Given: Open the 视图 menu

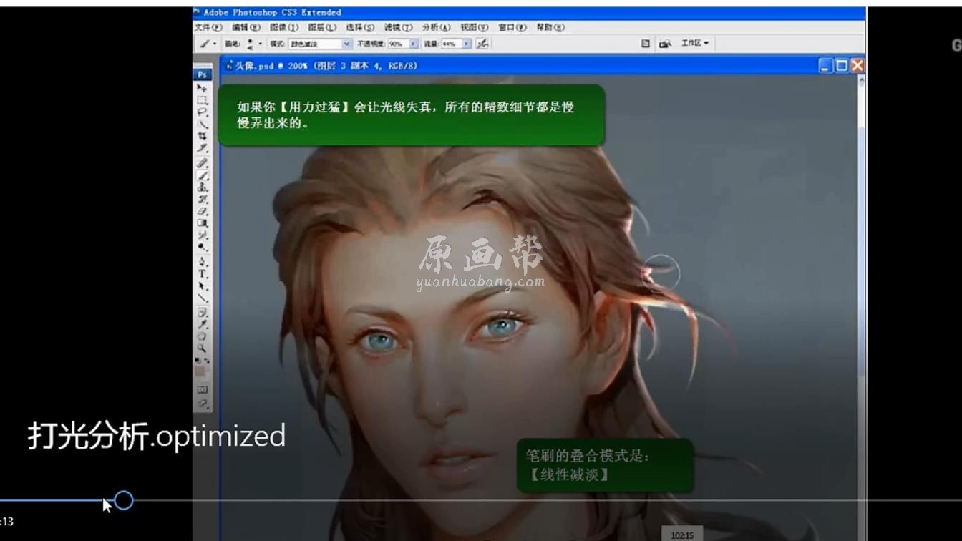Looking at the screenshot, I should pyautogui.click(x=474, y=27).
